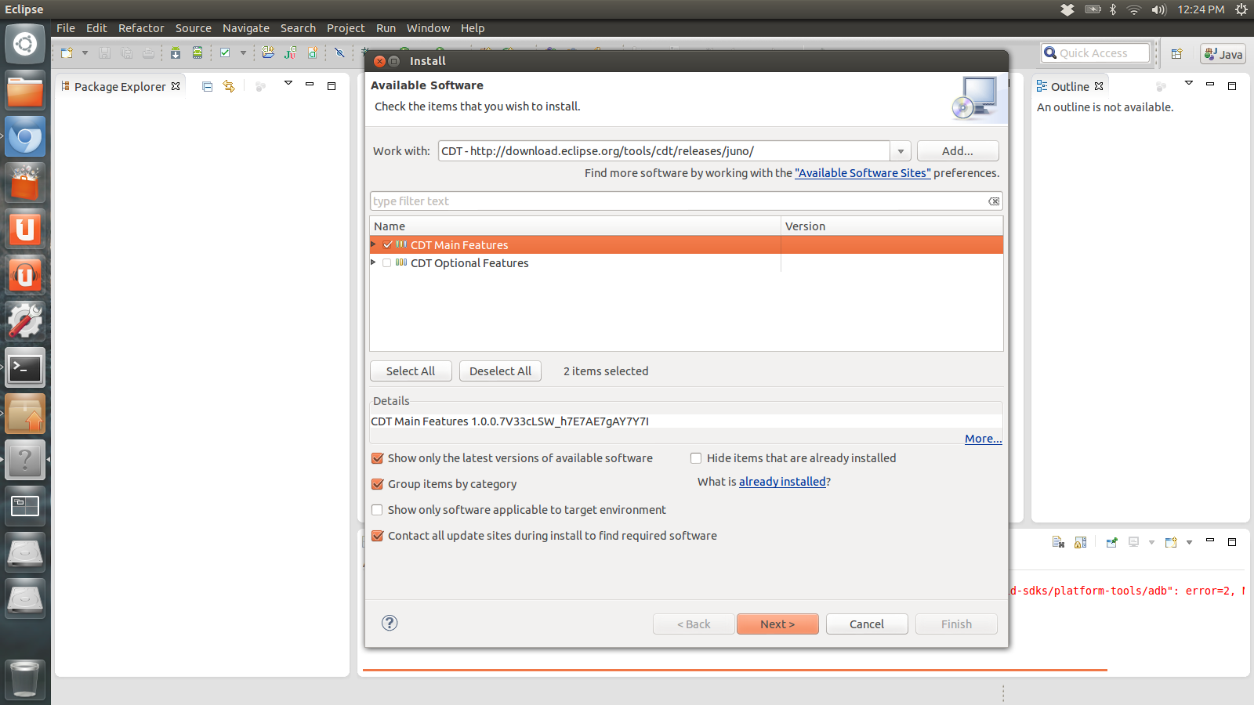
Task: Open Package Explorer View Menu triangle
Action: (x=288, y=83)
